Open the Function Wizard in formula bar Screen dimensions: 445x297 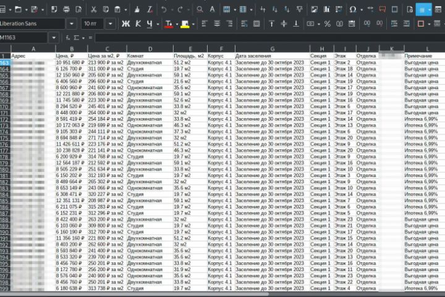(x=67, y=38)
